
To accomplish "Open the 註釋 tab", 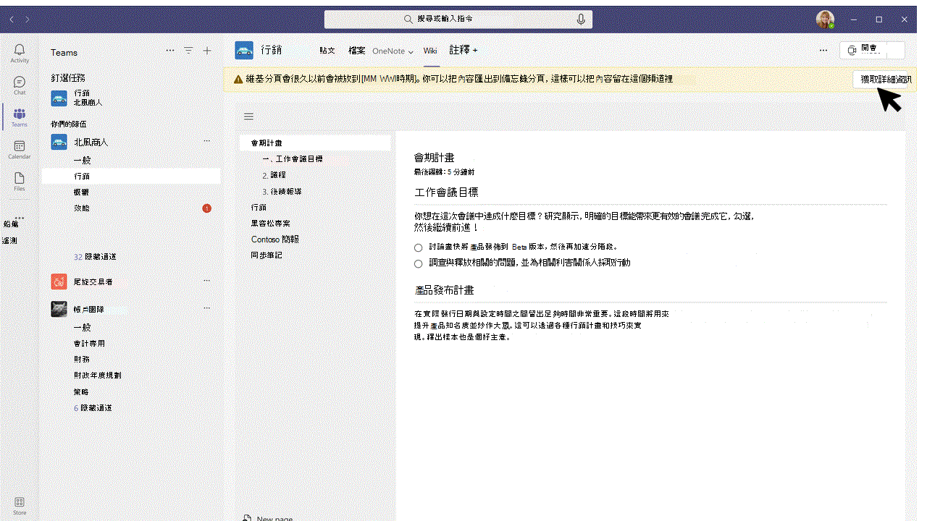I will click(x=459, y=50).
